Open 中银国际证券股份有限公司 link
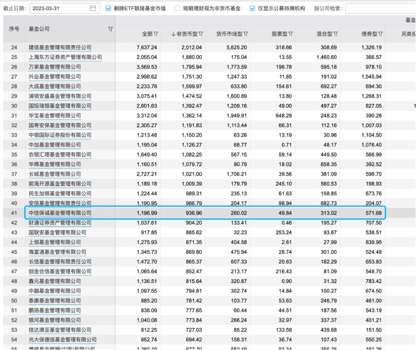Viewport: 416px width, 350px height. point(60,135)
